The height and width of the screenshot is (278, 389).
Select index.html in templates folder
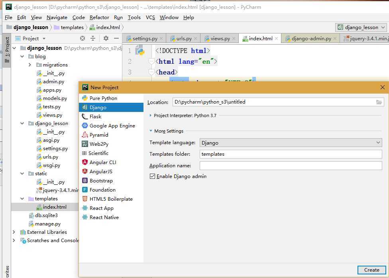pos(51,207)
